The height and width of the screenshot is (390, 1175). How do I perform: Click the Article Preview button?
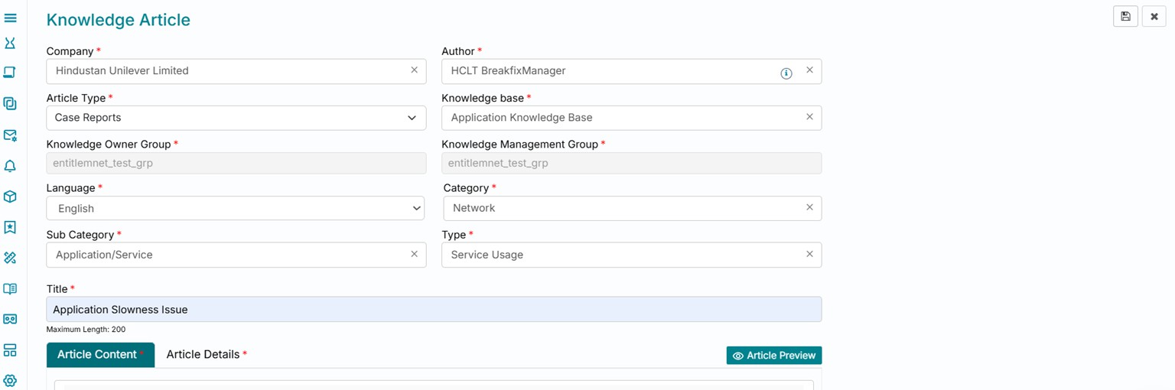click(774, 356)
